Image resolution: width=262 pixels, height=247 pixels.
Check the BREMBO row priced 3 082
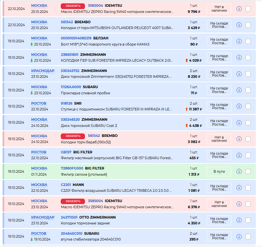[248, 139]
